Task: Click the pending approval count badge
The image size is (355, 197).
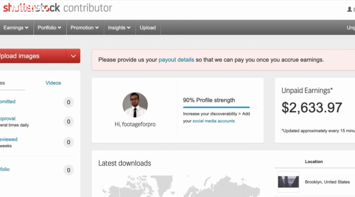Action: coord(68,122)
